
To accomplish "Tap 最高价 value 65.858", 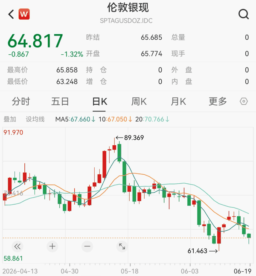I will 67,70.
